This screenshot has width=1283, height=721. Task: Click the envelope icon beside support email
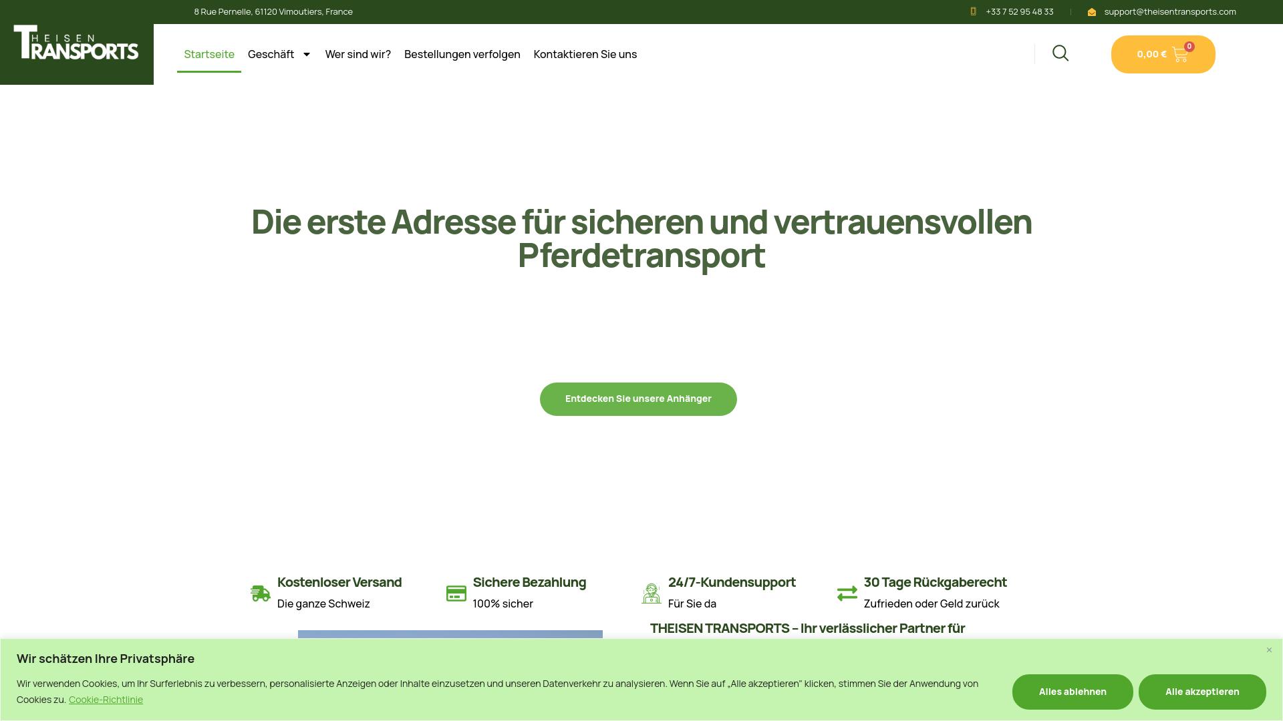point(1092,12)
